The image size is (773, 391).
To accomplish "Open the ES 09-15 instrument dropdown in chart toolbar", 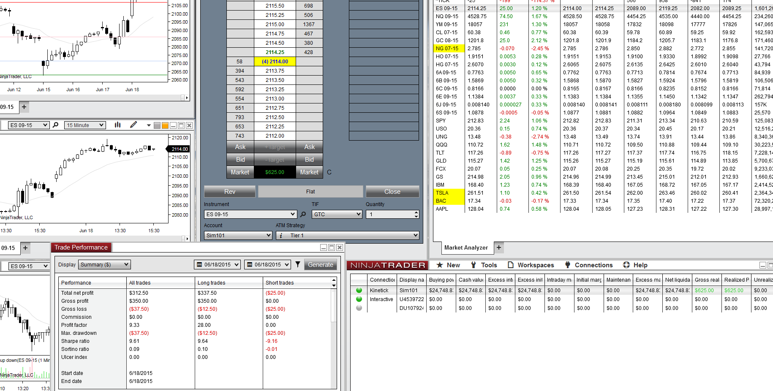I will (x=29, y=125).
